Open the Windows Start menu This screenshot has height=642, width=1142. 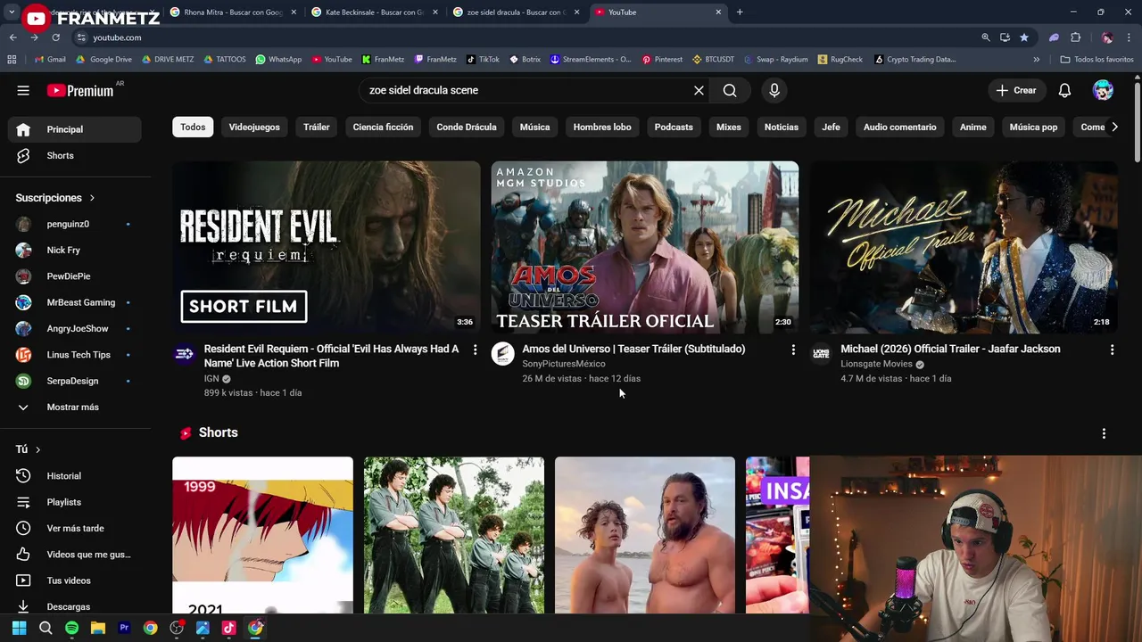19,628
